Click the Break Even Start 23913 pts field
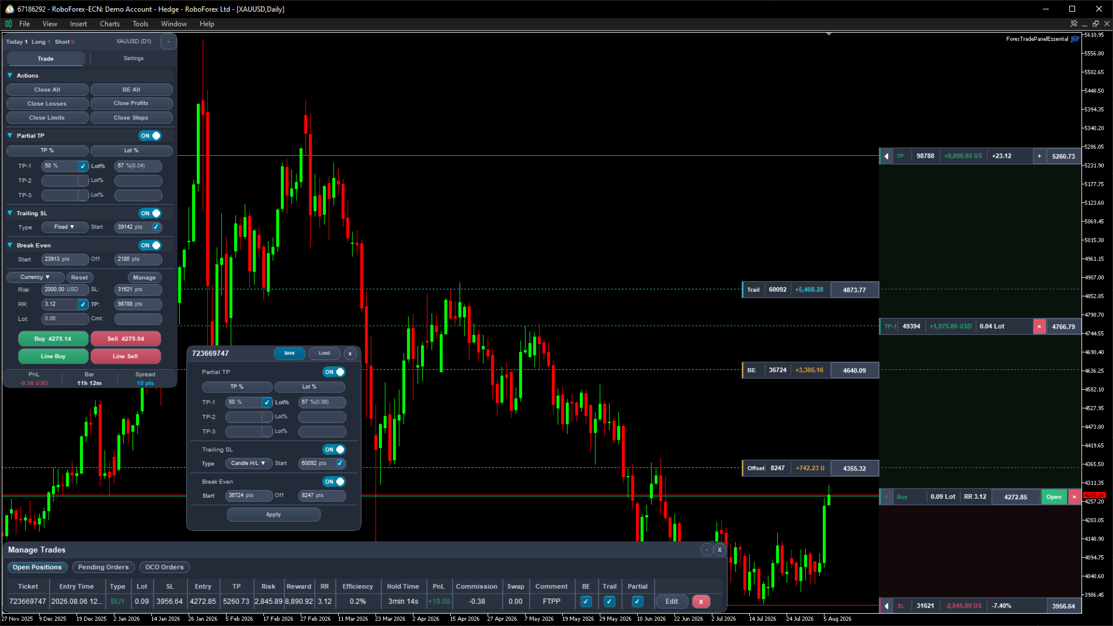The image size is (1113, 626). [x=65, y=260]
